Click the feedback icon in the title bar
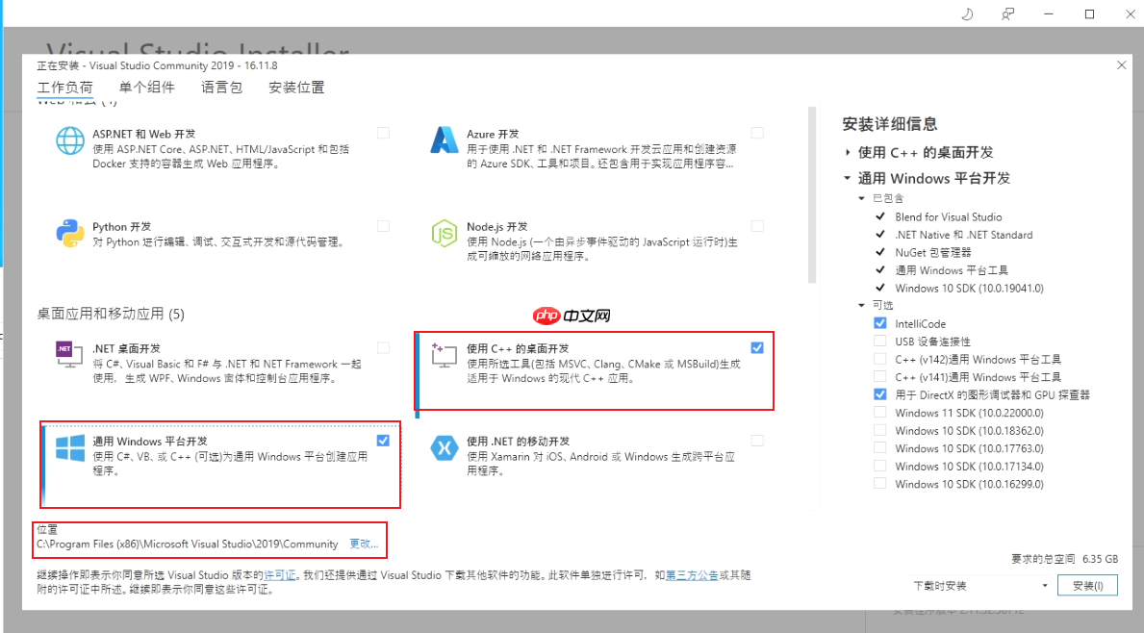 coord(1006,13)
